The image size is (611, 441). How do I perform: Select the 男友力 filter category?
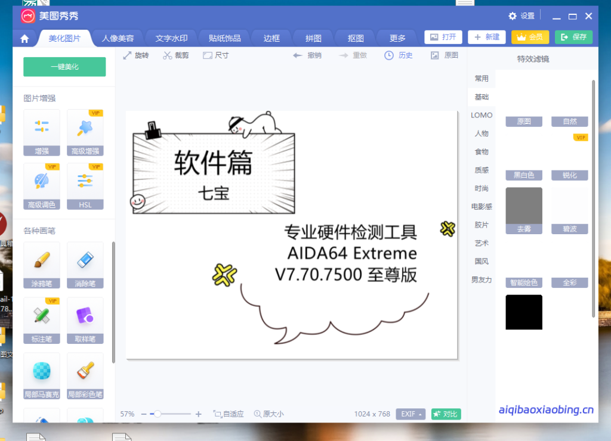pyautogui.click(x=482, y=280)
